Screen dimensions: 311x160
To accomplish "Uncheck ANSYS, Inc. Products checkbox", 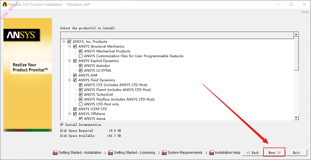I will [69, 42].
